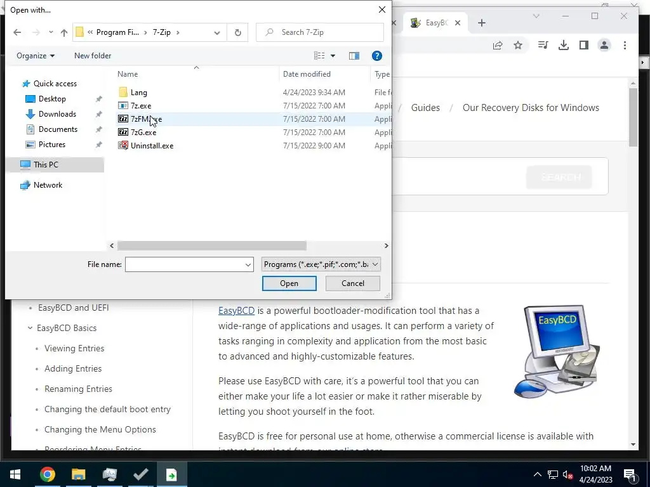Open Chrome's media control icon
The image size is (650, 487).
tap(543, 45)
